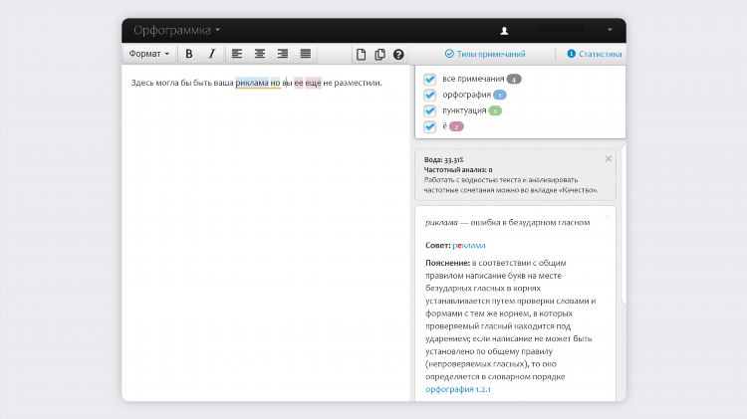Image resolution: width=747 pixels, height=419 pixels.
Task: Align text to the right
Action: 283,54
